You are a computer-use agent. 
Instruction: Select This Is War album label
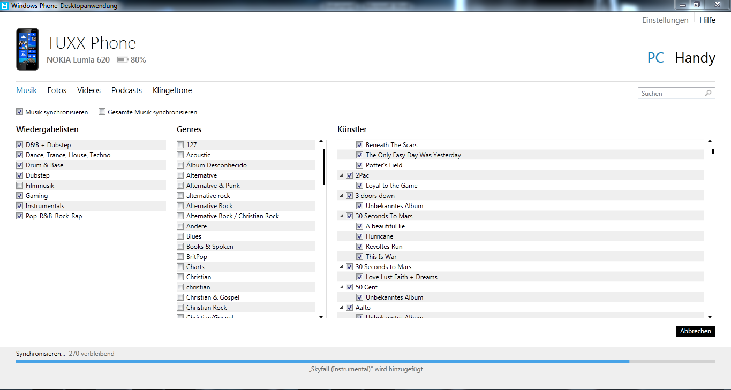click(381, 257)
